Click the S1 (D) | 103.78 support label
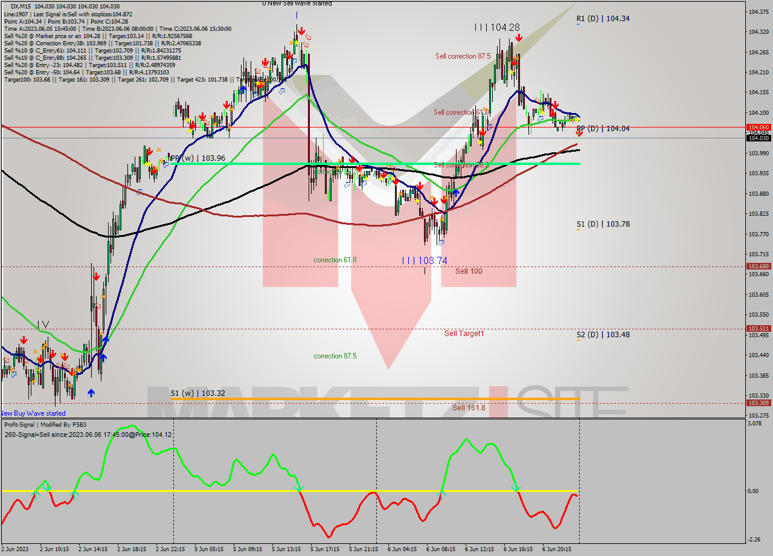 [603, 224]
